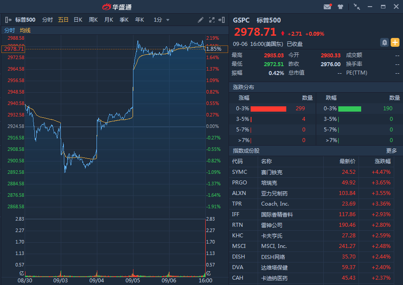Collapse left panel beside 标普500
The height and width of the screenshot is (285, 403).
click(8, 20)
